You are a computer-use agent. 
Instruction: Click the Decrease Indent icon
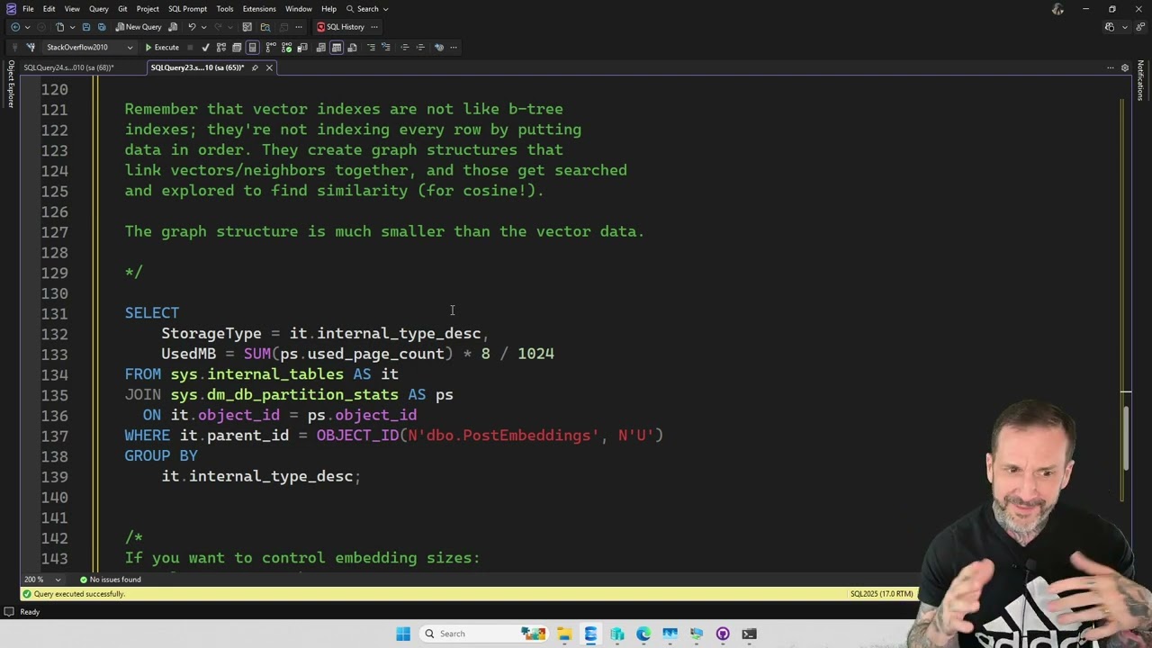pos(404,47)
